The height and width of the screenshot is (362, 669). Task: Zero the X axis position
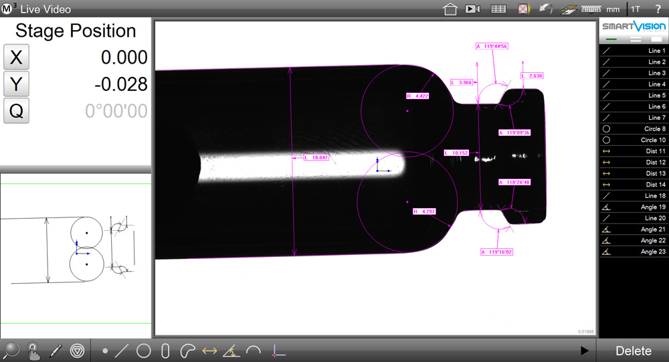(x=17, y=58)
